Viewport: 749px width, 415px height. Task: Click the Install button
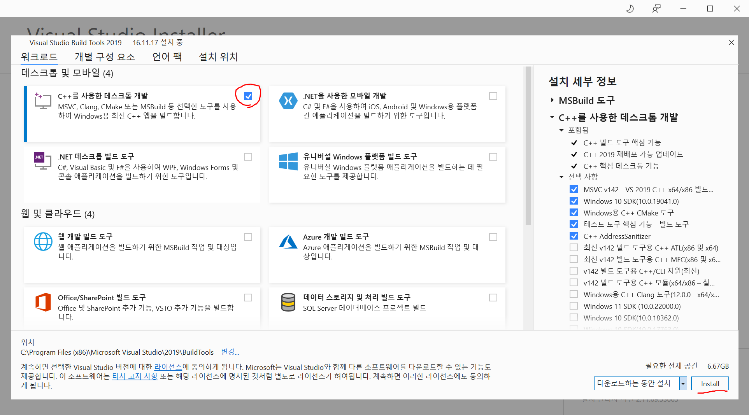[x=710, y=383]
